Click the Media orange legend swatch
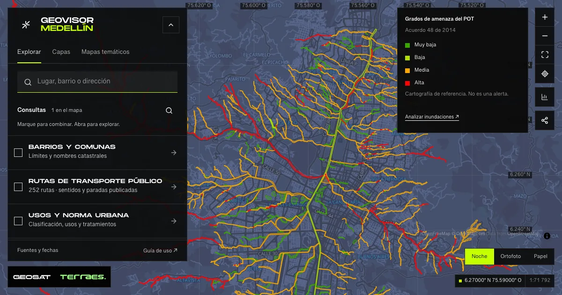The height and width of the screenshot is (295, 562). pos(407,70)
